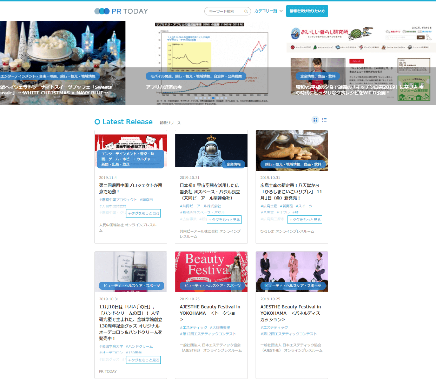
Task: Click the #漫画中国プロジェクト tag
Action: point(118,200)
